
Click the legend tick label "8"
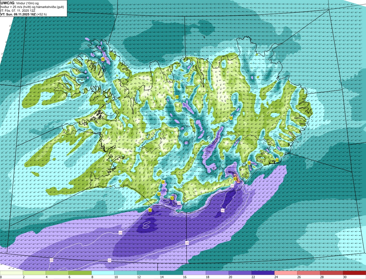coord(92,277)
